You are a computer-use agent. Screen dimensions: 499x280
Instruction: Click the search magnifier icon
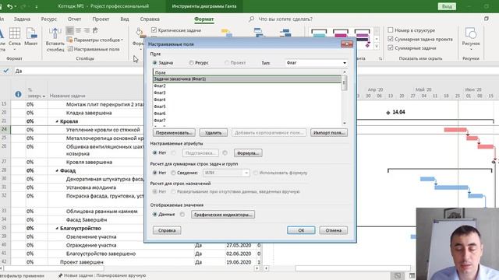point(251,19)
